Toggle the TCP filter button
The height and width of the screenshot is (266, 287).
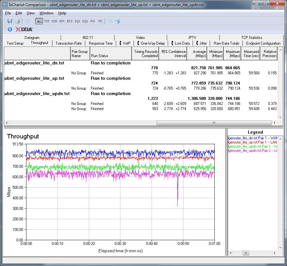coord(47,21)
